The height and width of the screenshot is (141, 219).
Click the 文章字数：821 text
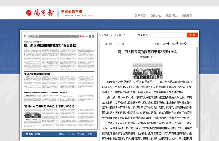[x=147, y=57]
